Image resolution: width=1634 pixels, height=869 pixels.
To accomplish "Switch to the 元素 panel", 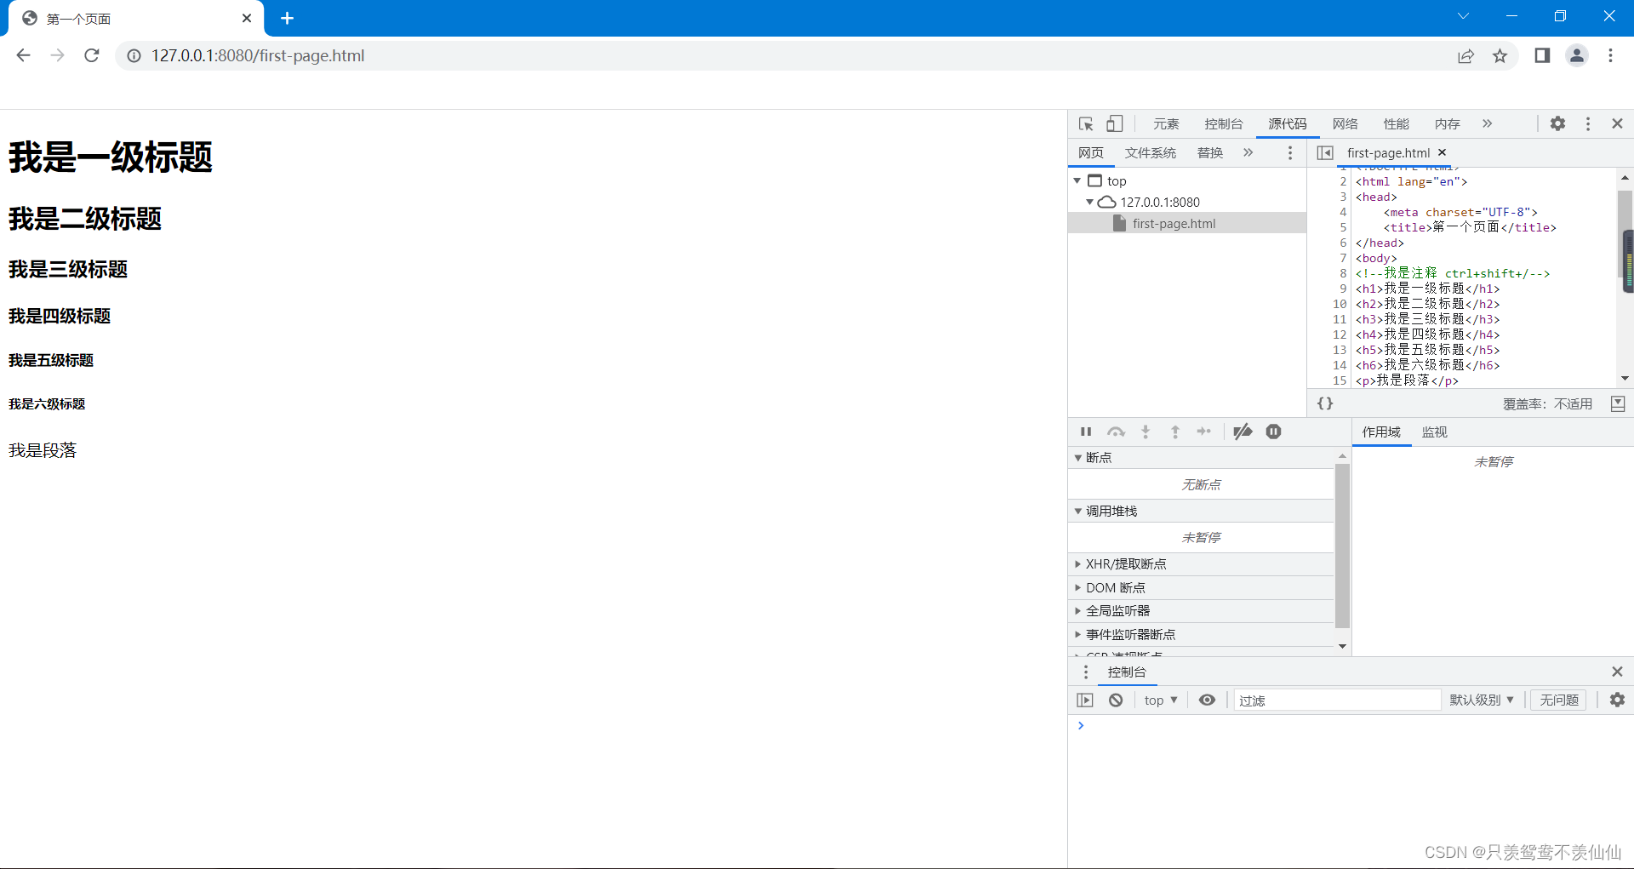I will [1166, 123].
